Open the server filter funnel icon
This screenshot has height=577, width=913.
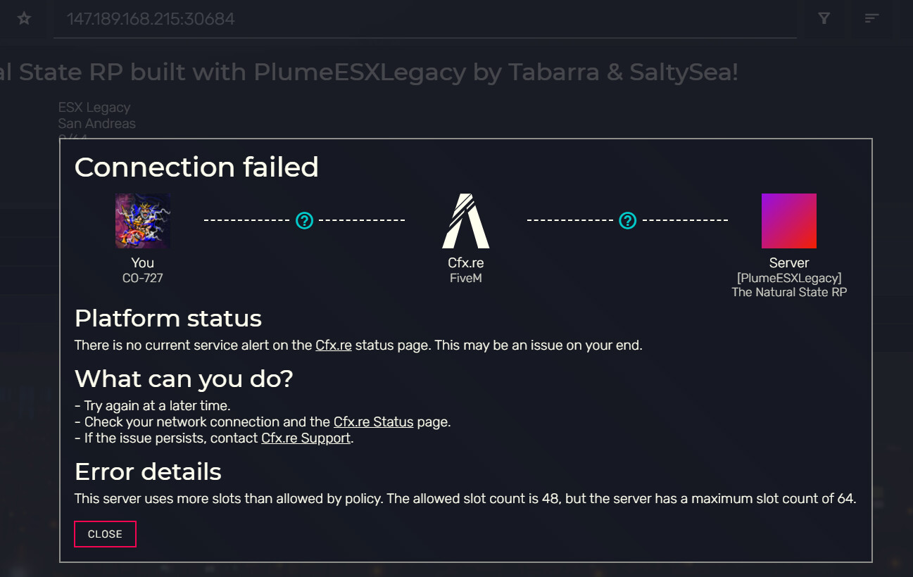click(824, 18)
